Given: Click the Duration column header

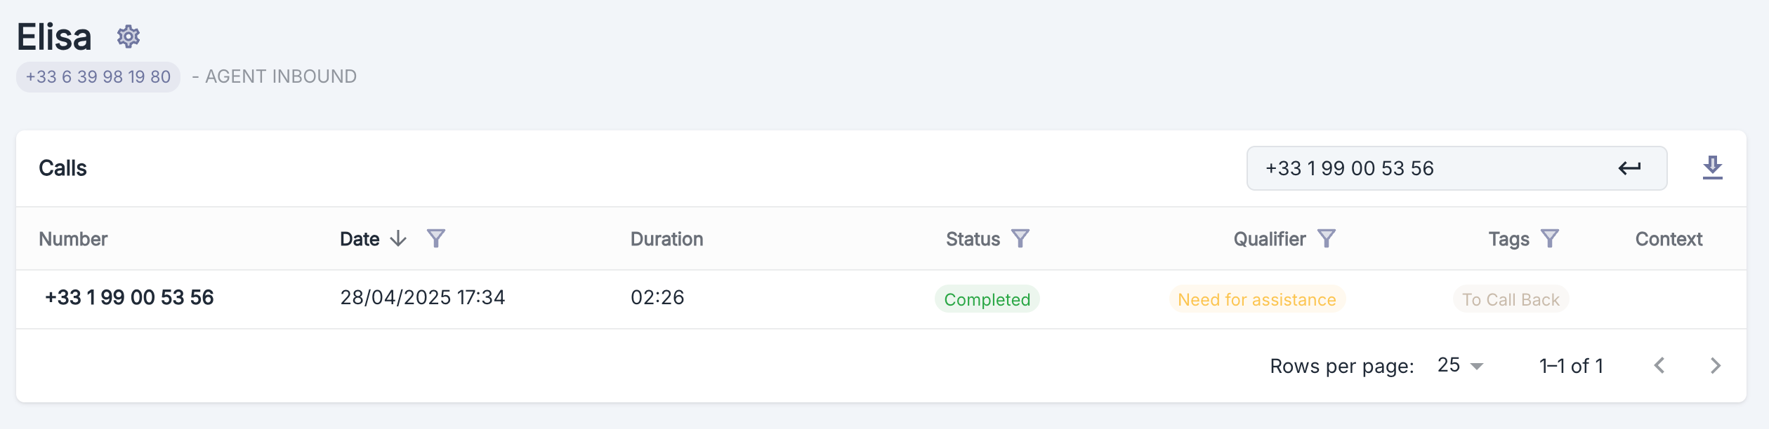Looking at the screenshot, I should [666, 240].
